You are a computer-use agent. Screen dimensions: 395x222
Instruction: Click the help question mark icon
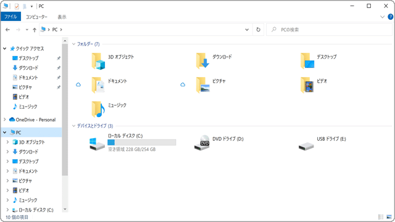391,17
